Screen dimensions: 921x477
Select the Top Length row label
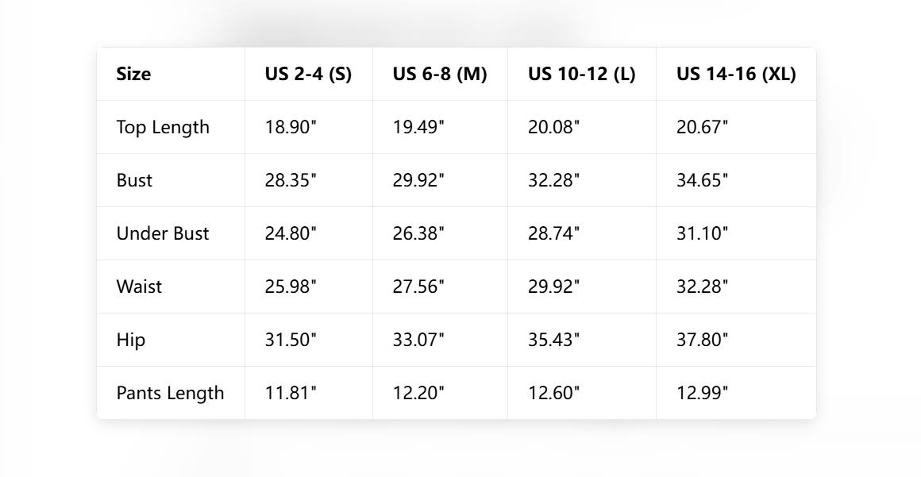pos(163,127)
